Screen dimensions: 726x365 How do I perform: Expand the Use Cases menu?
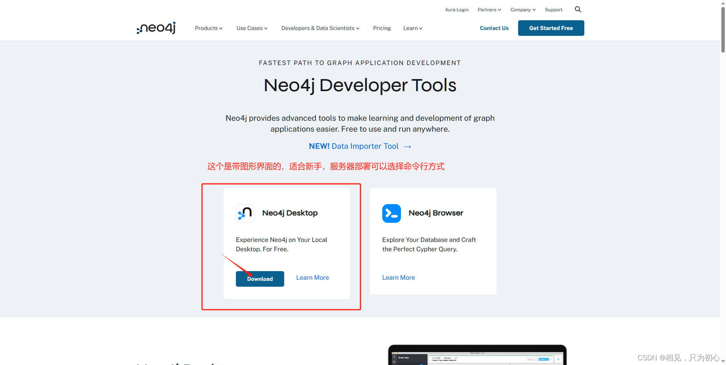click(x=252, y=28)
